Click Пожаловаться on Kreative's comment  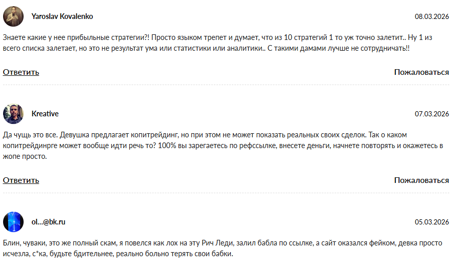tap(421, 180)
